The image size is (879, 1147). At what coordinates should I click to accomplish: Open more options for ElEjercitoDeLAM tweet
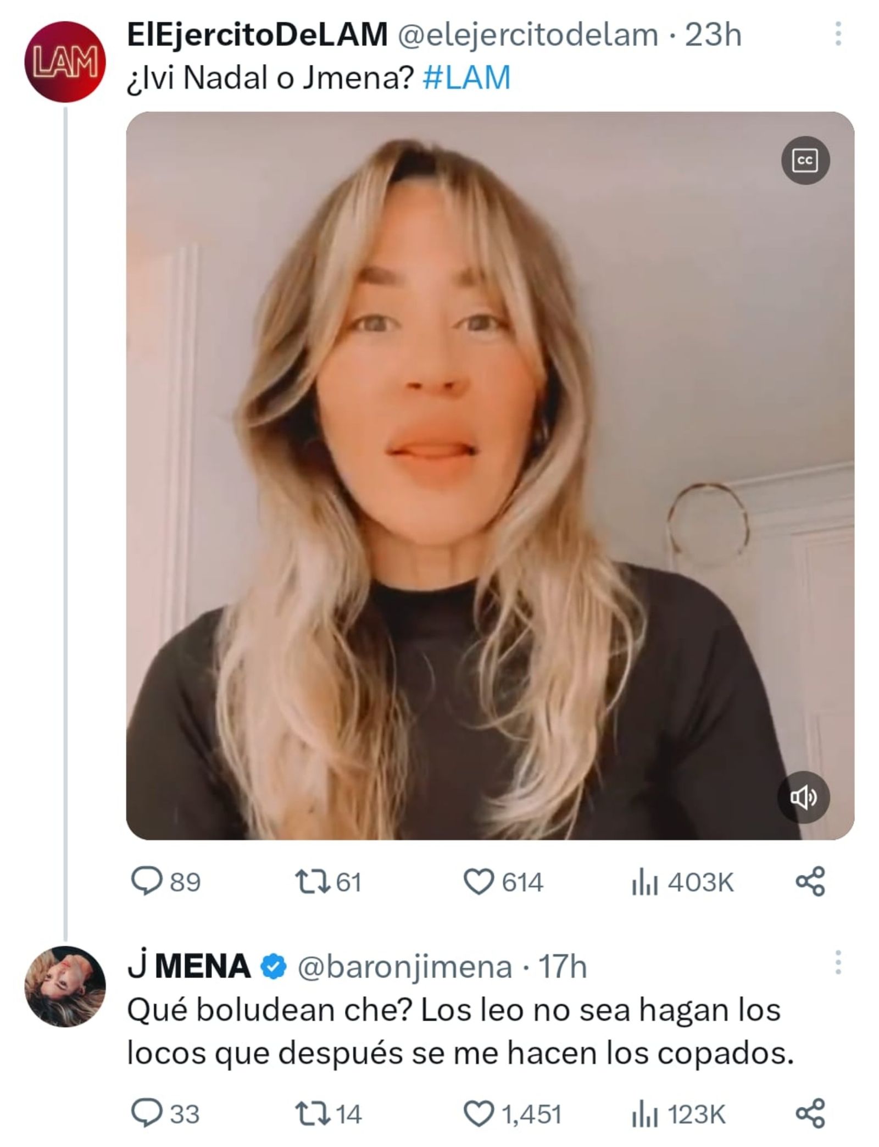click(838, 35)
